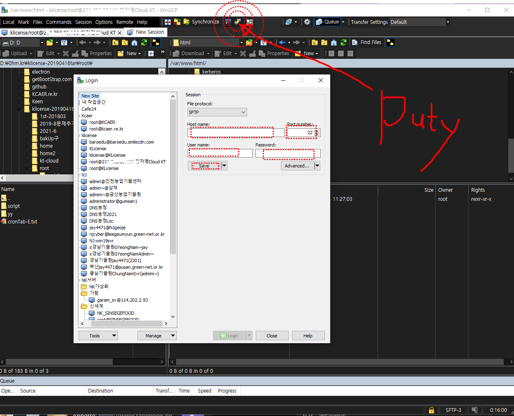This screenshot has height=416, width=514.
Task: Click local Properties toolbar button
Action: point(97,53)
